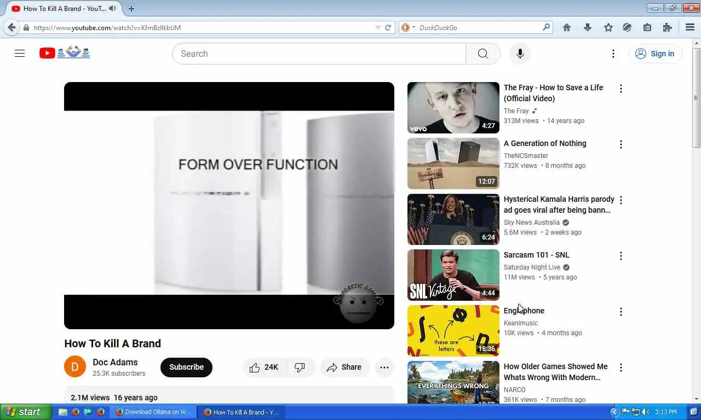Sign in to YouTube

coord(655,54)
